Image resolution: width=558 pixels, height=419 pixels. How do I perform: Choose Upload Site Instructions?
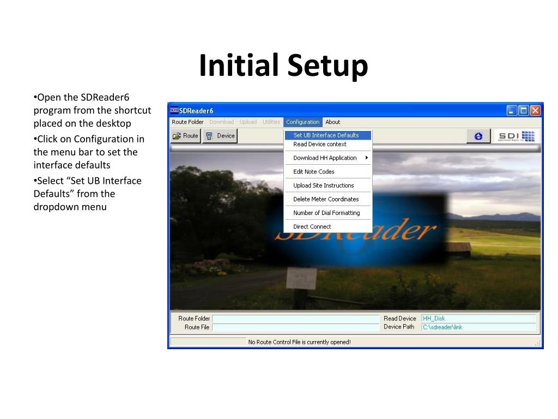pos(327,185)
